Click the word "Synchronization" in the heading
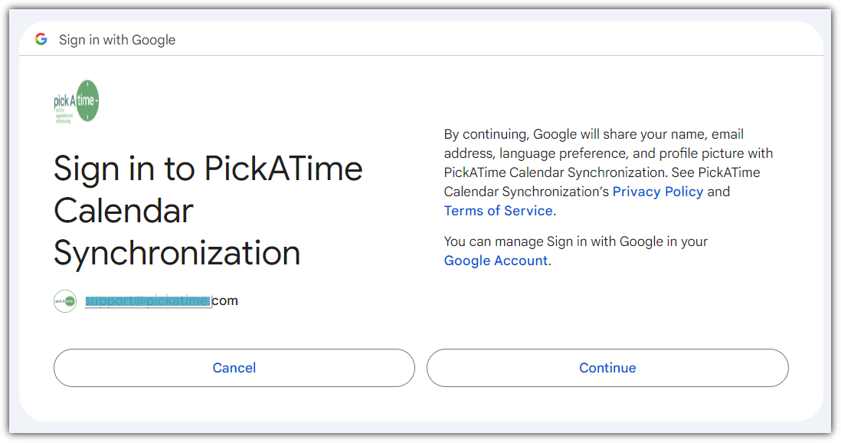Image resolution: width=841 pixels, height=443 pixels. (177, 253)
